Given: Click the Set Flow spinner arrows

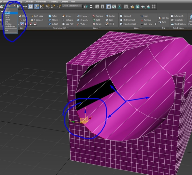Looking at the screenshot, I should pyautogui.click(x=156, y=24).
